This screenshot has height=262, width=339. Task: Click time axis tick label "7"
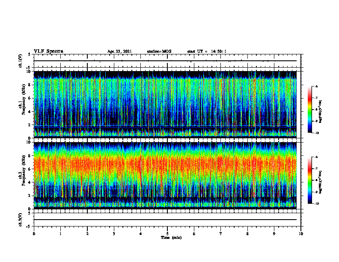[x=221, y=234]
